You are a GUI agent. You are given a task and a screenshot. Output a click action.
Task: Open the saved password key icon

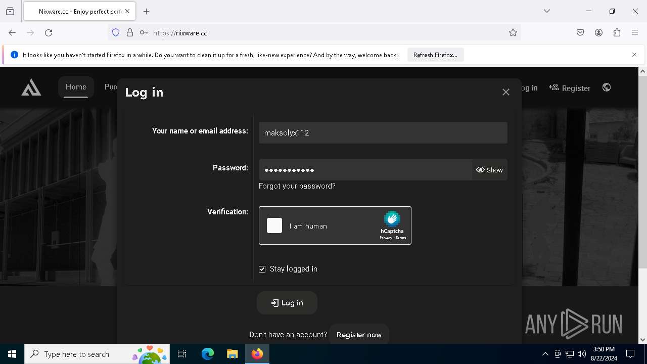tap(144, 33)
